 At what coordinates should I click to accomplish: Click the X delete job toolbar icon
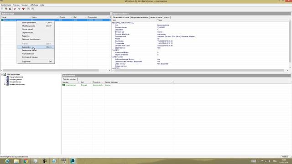[x=15, y=9]
